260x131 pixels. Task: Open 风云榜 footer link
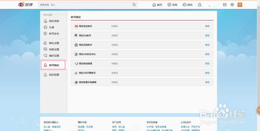89,127
